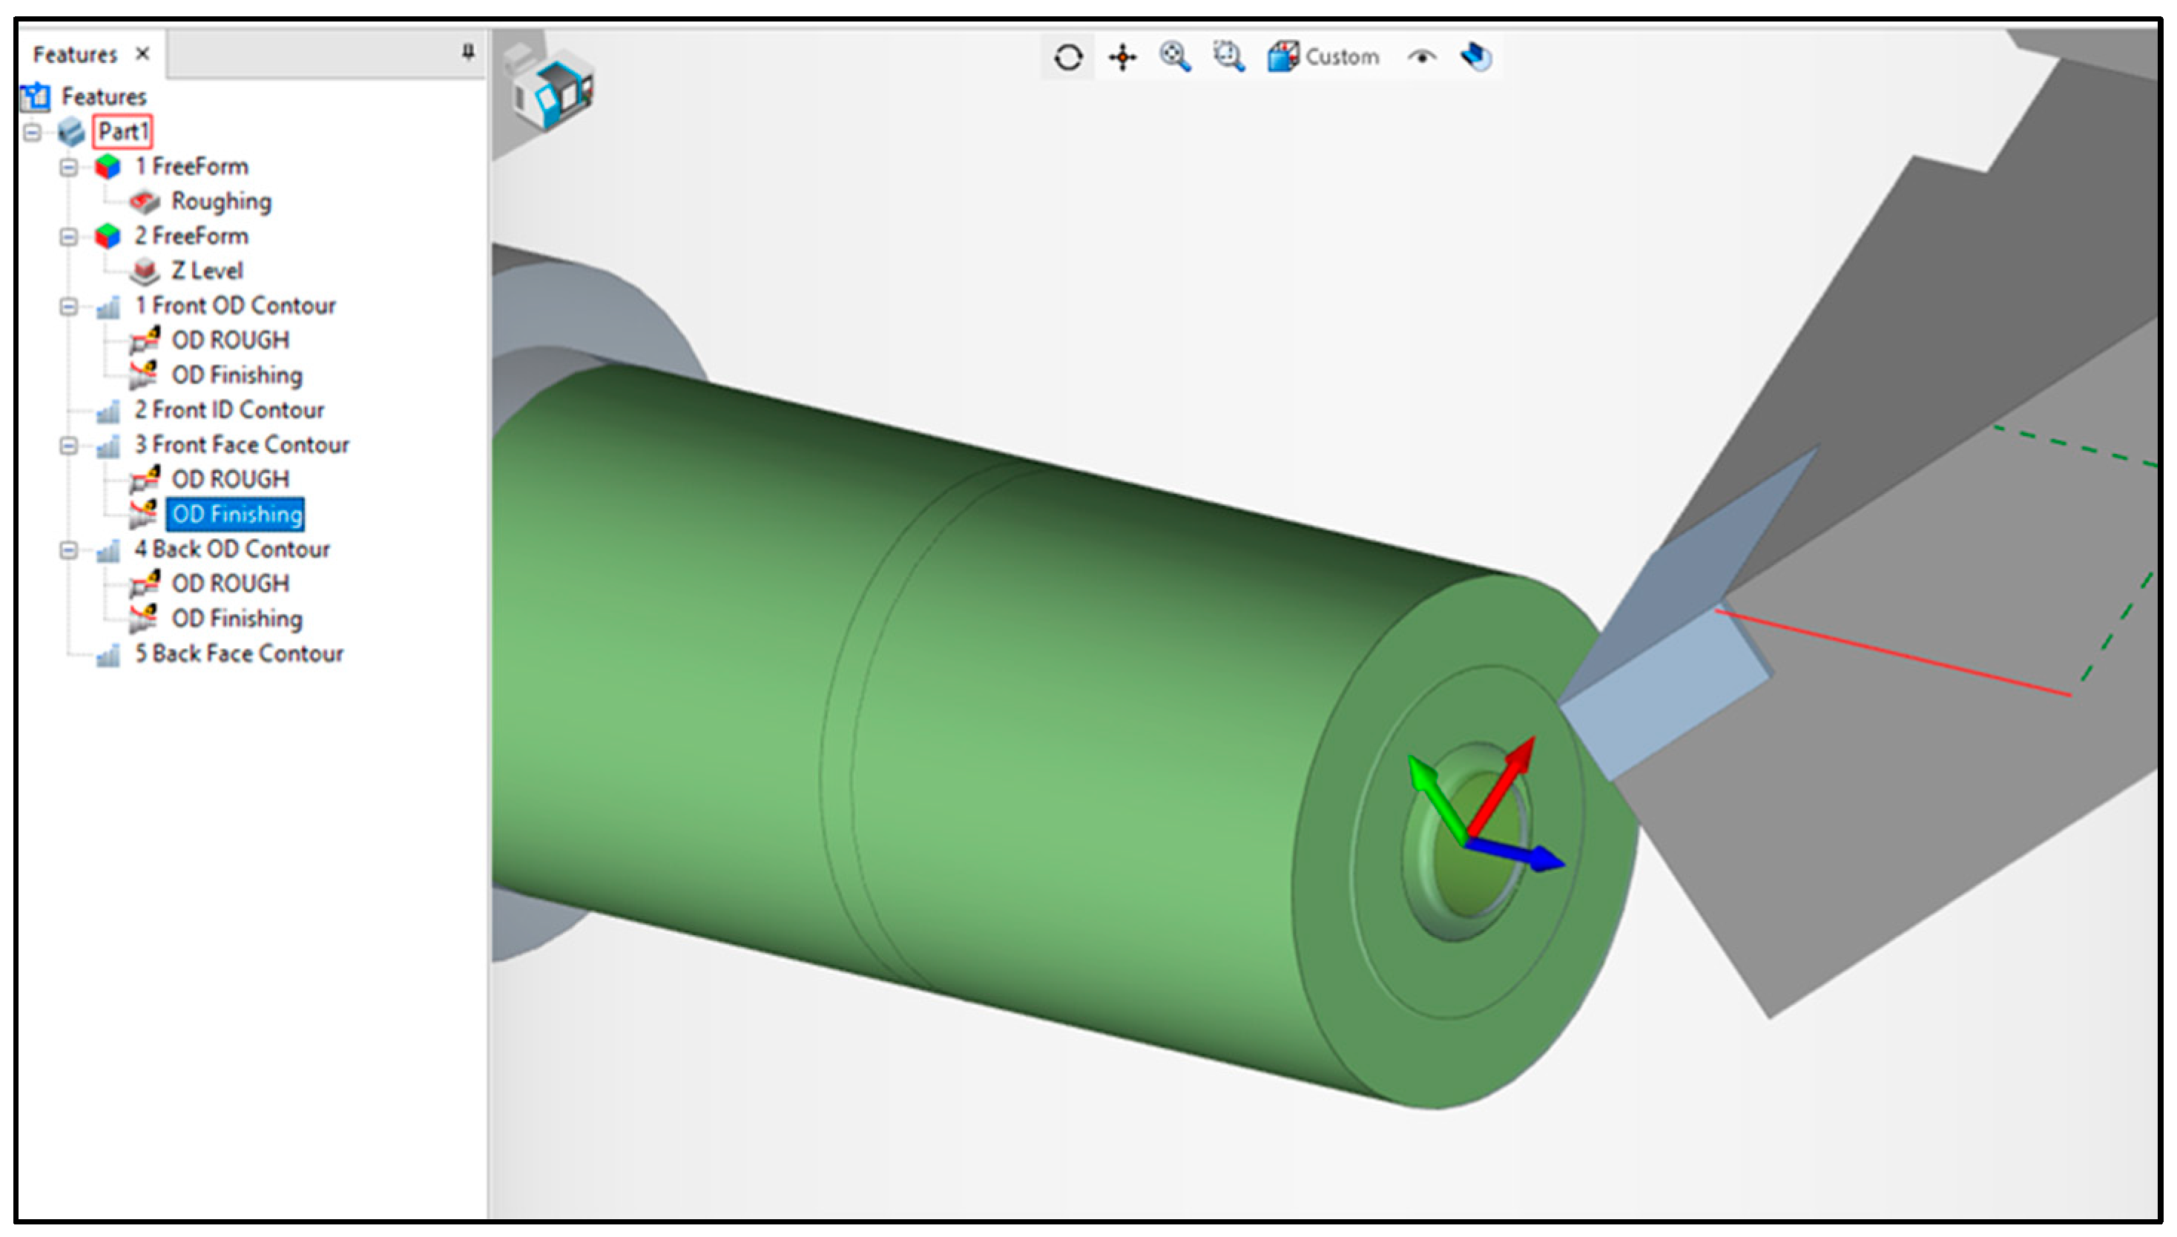Click 2 Front ID Contour feature

228,411
